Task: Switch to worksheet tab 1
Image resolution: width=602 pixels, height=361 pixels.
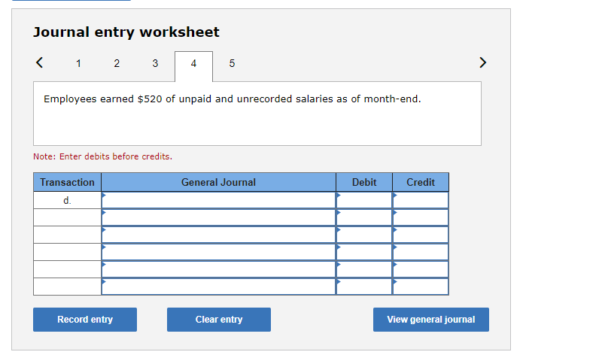Action: [x=78, y=63]
